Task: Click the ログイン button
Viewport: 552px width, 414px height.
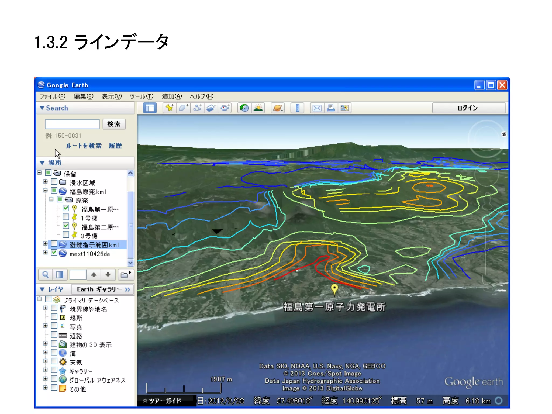Action: pos(469,108)
